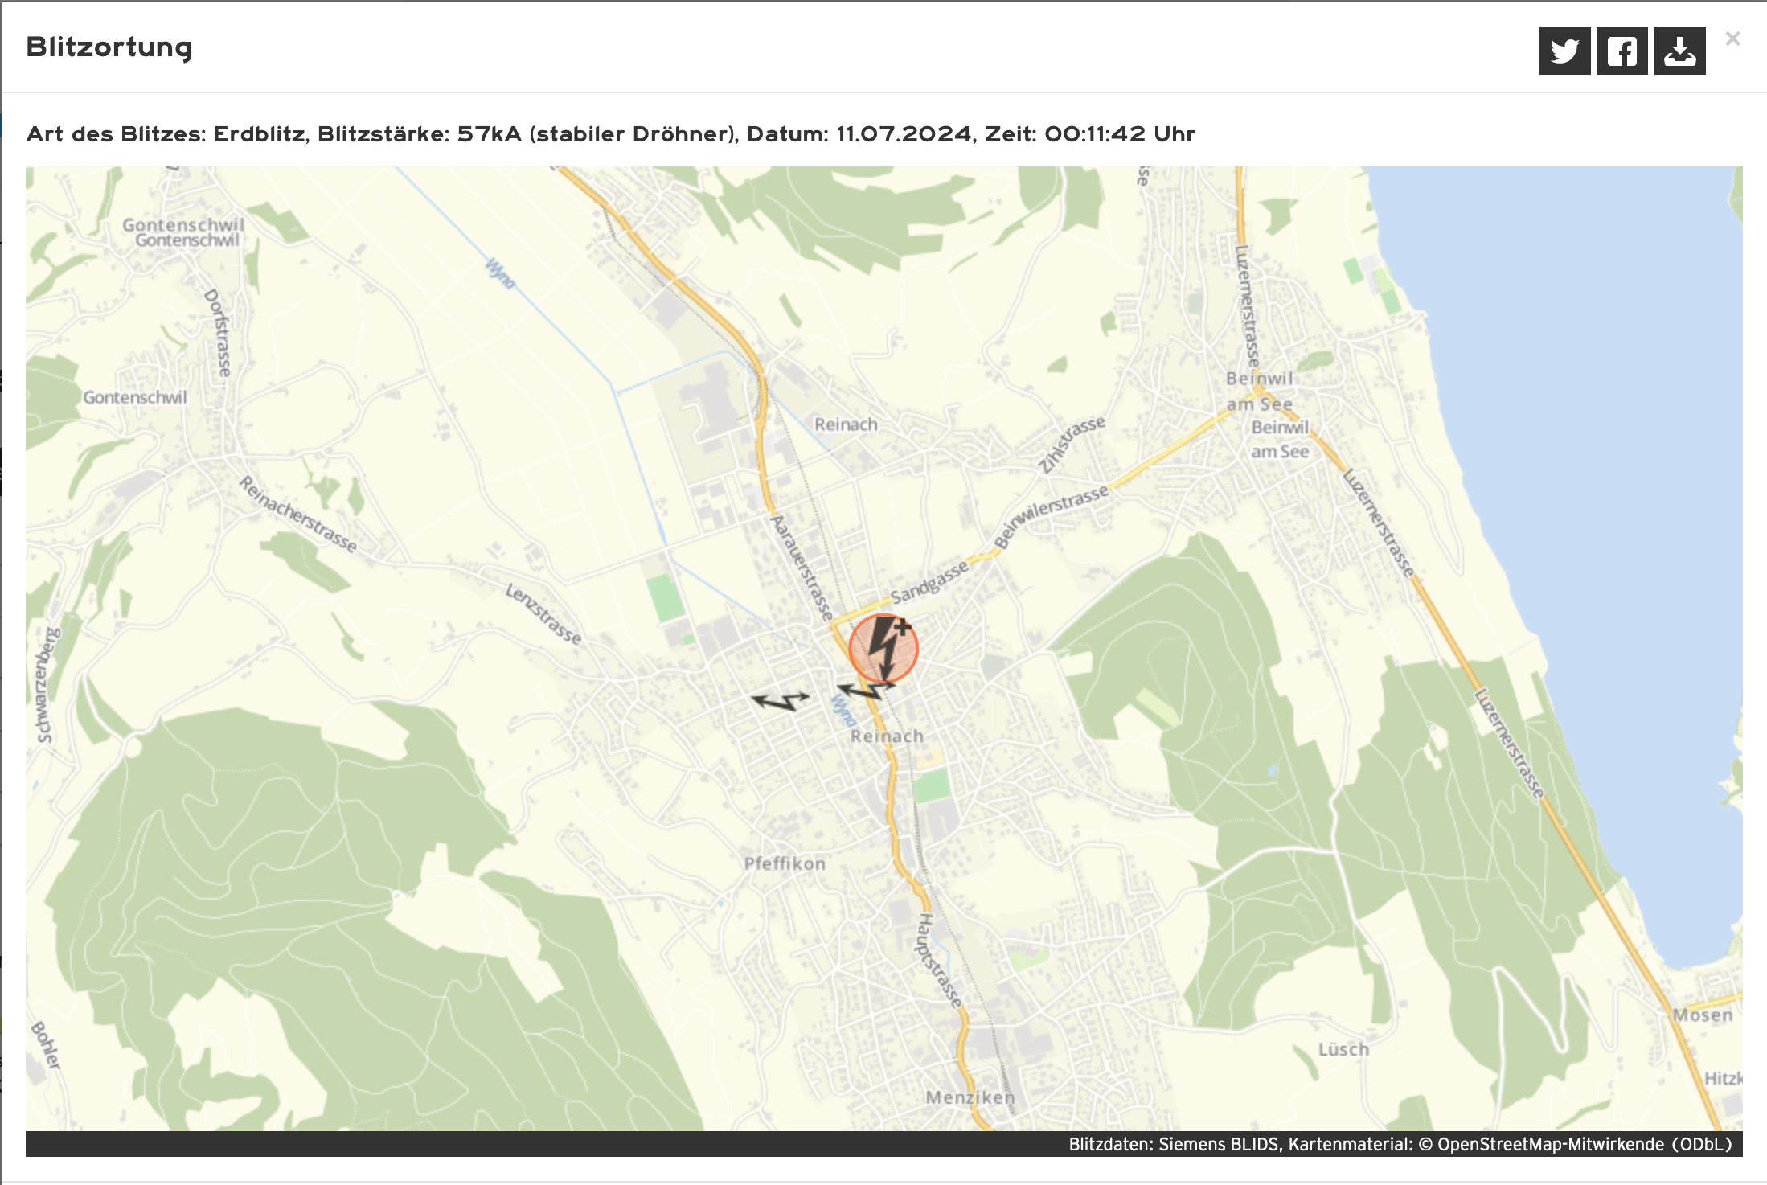This screenshot has height=1185, width=1767.
Task: Click the Siemens BLIDS attribution text
Action: pos(1218,1144)
